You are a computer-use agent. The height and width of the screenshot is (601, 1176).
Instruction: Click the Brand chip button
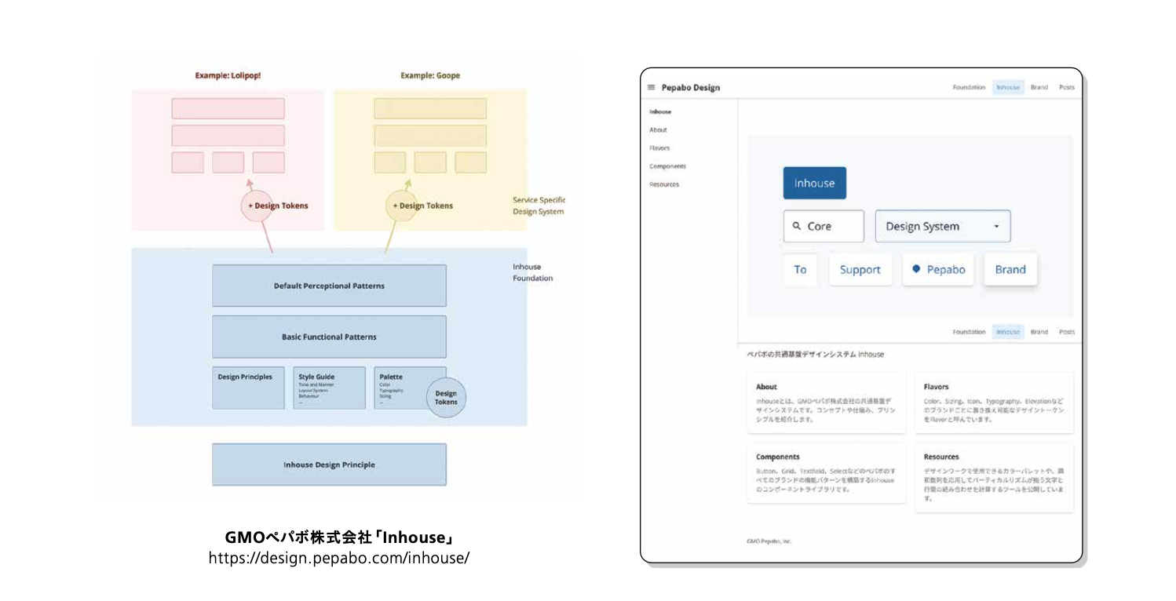[1010, 269]
